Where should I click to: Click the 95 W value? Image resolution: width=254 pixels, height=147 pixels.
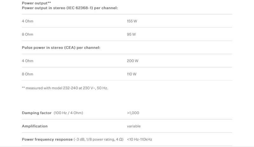click(131, 34)
